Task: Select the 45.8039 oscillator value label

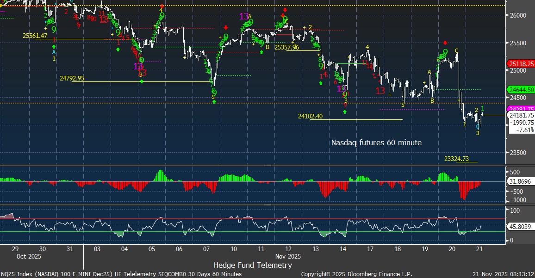Action: [x=521, y=228]
